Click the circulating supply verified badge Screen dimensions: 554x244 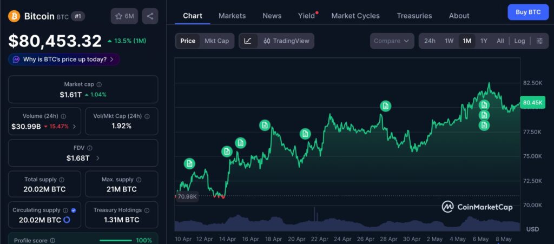[74, 210]
